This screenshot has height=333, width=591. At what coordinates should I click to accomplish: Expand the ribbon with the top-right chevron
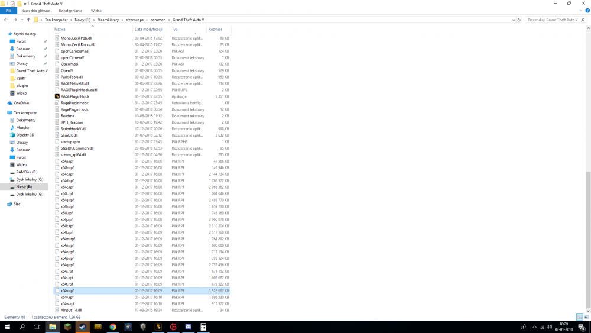[x=581, y=11]
